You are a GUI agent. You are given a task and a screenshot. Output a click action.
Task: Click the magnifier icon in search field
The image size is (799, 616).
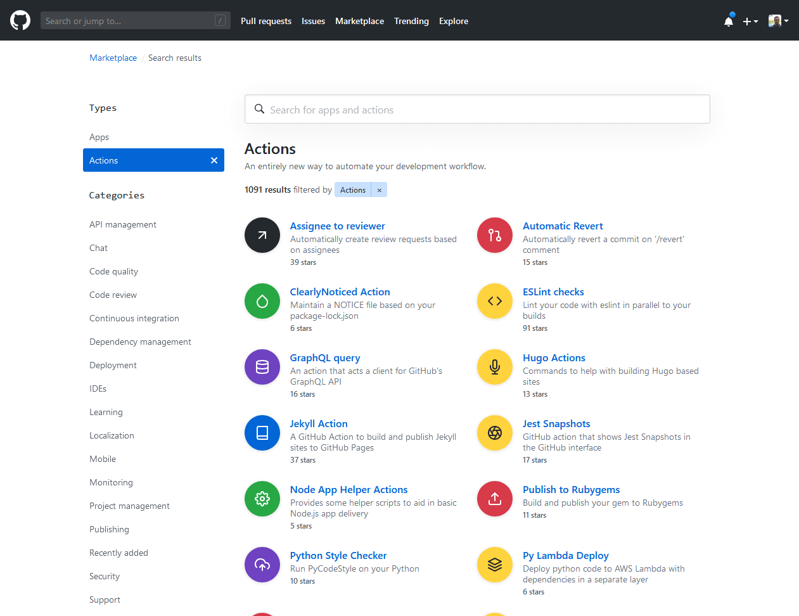(x=259, y=109)
